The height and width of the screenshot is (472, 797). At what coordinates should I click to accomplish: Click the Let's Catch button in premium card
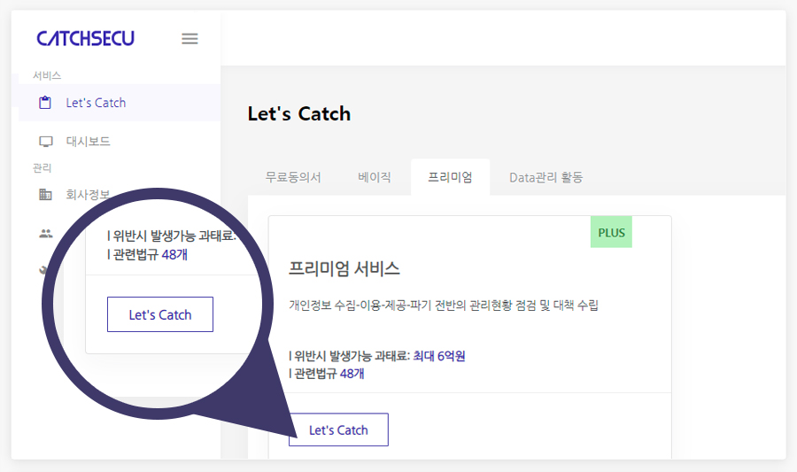[338, 429]
